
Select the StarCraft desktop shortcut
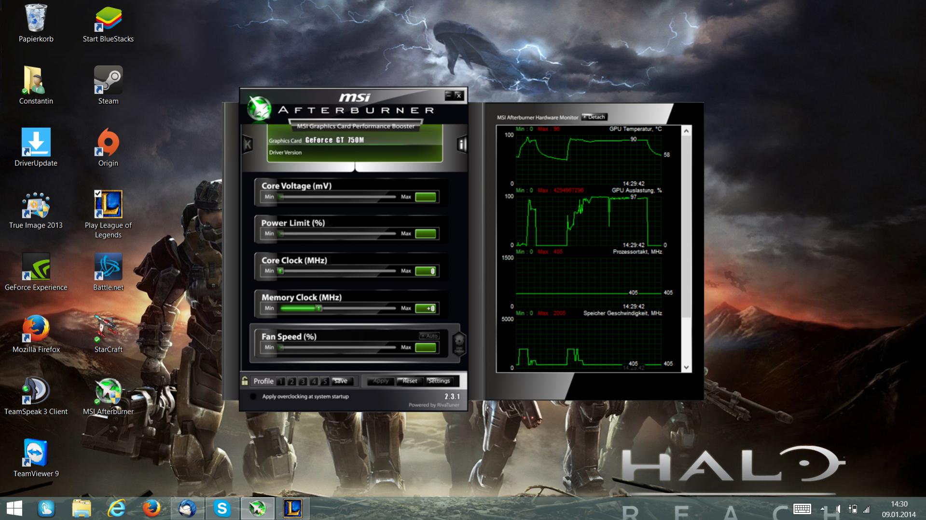(108, 334)
